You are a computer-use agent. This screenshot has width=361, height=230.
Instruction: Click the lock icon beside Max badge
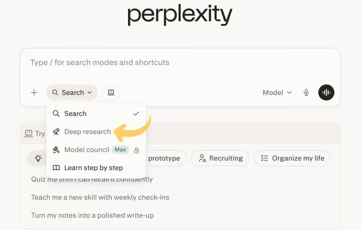click(136, 150)
